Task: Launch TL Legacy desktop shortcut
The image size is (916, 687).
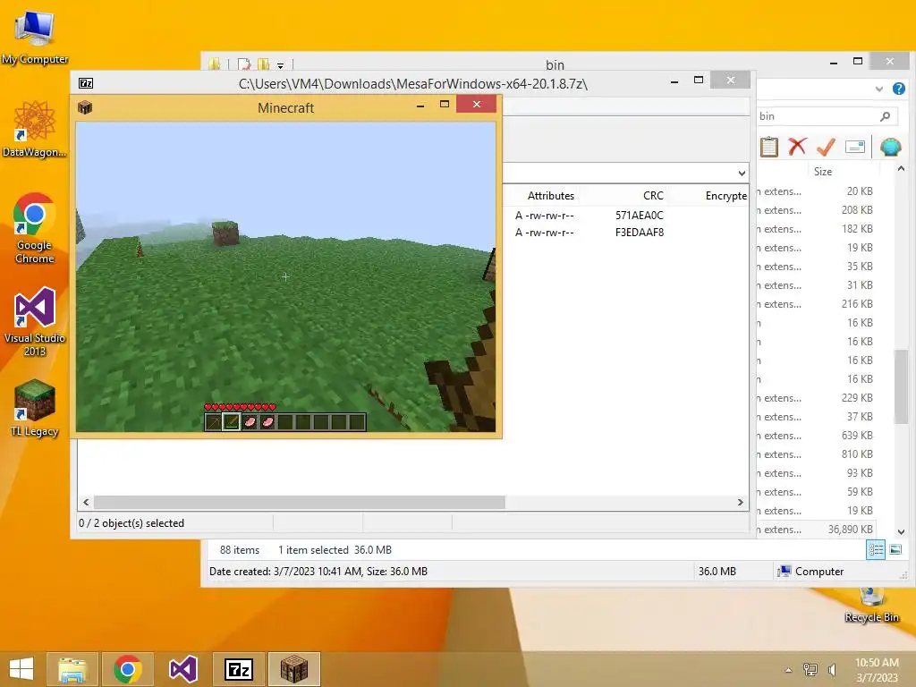Action: tap(35, 408)
